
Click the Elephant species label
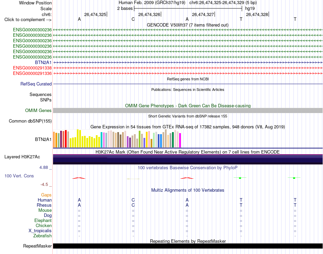43,221
